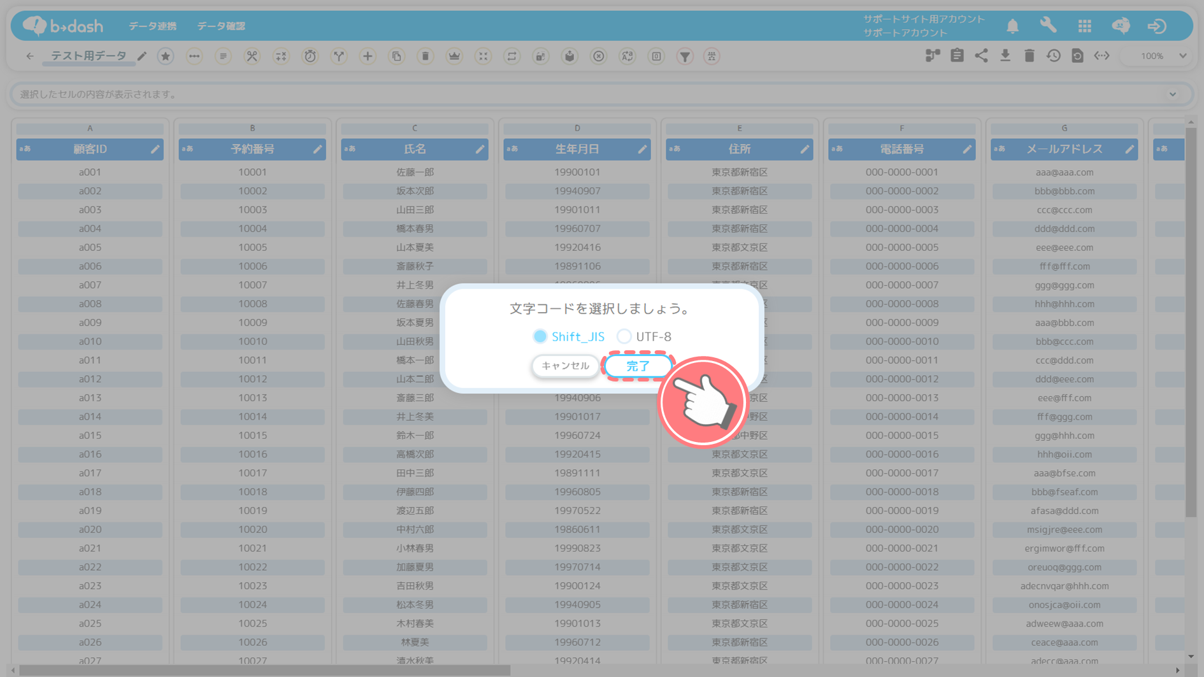The width and height of the screenshot is (1204, 677).
Task: Edit the メールアドレス column header pencil
Action: click(1129, 149)
